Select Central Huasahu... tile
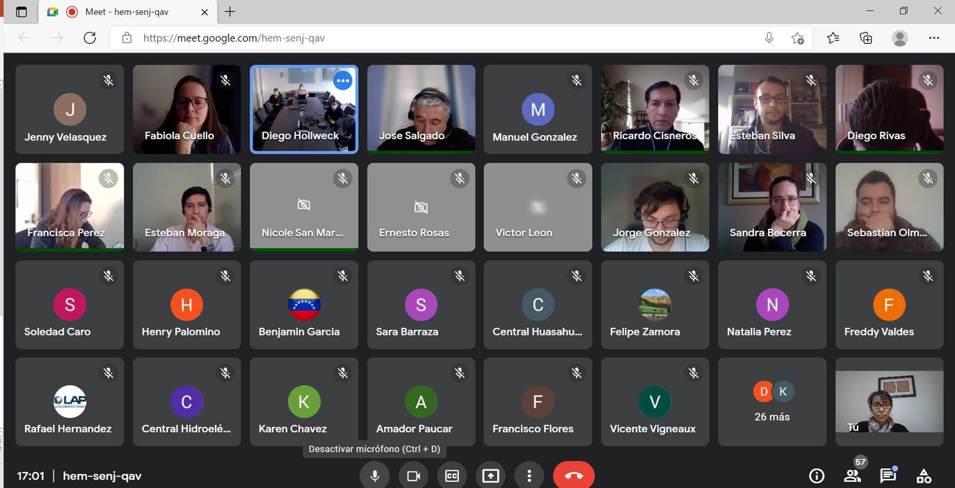The height and width of the screenshot is (488, 955). click(x=538, y=304)
